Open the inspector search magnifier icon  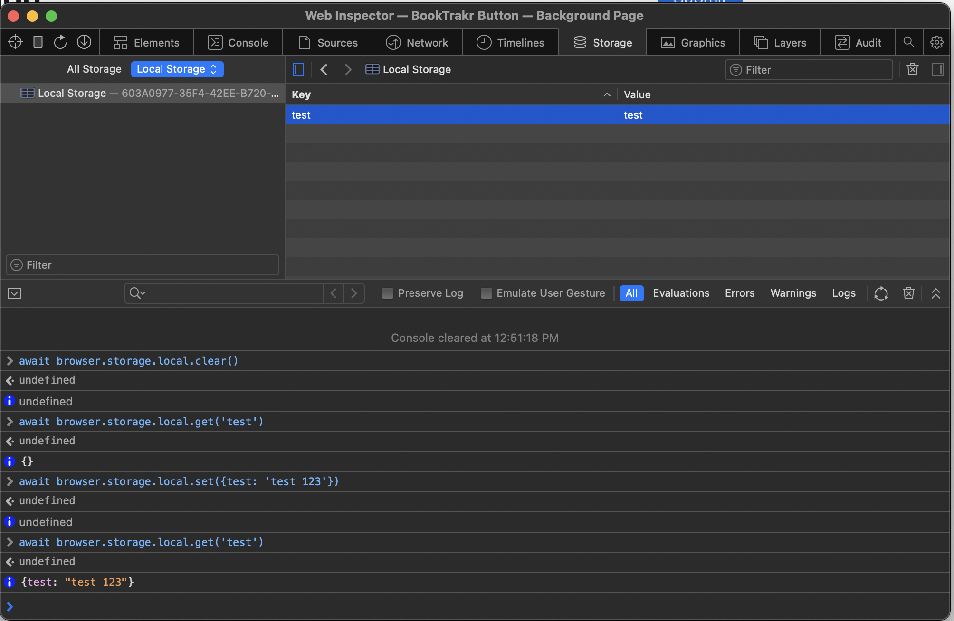908,42
